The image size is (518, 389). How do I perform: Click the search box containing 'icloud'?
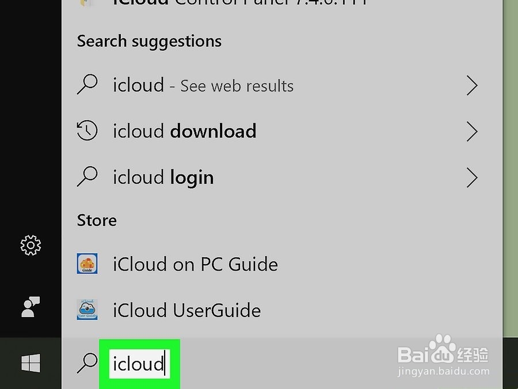(x=139, y=364)
